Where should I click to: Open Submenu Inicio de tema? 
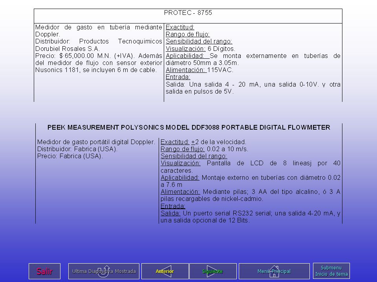pyautogui.click(x=331, y=271)
